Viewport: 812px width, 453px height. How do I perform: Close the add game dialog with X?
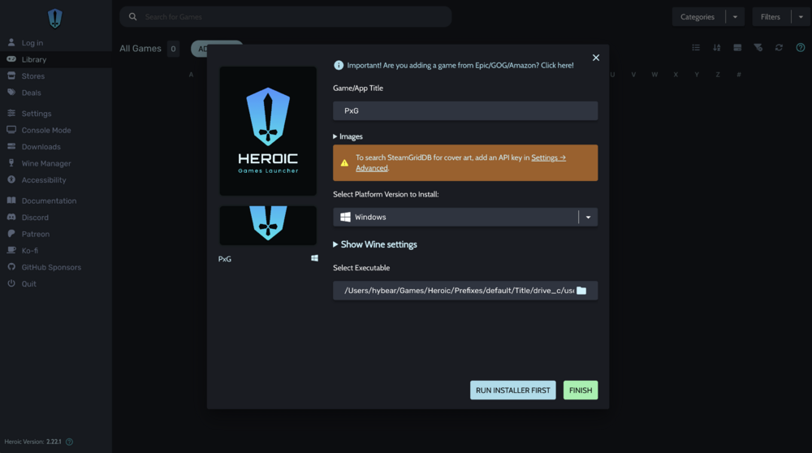(596, 58)
